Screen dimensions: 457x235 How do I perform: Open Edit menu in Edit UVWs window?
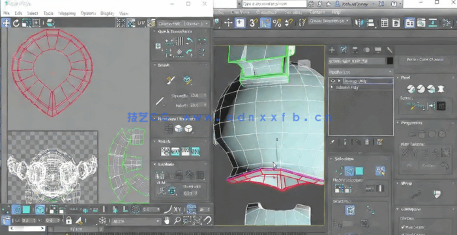click(18, 13)
